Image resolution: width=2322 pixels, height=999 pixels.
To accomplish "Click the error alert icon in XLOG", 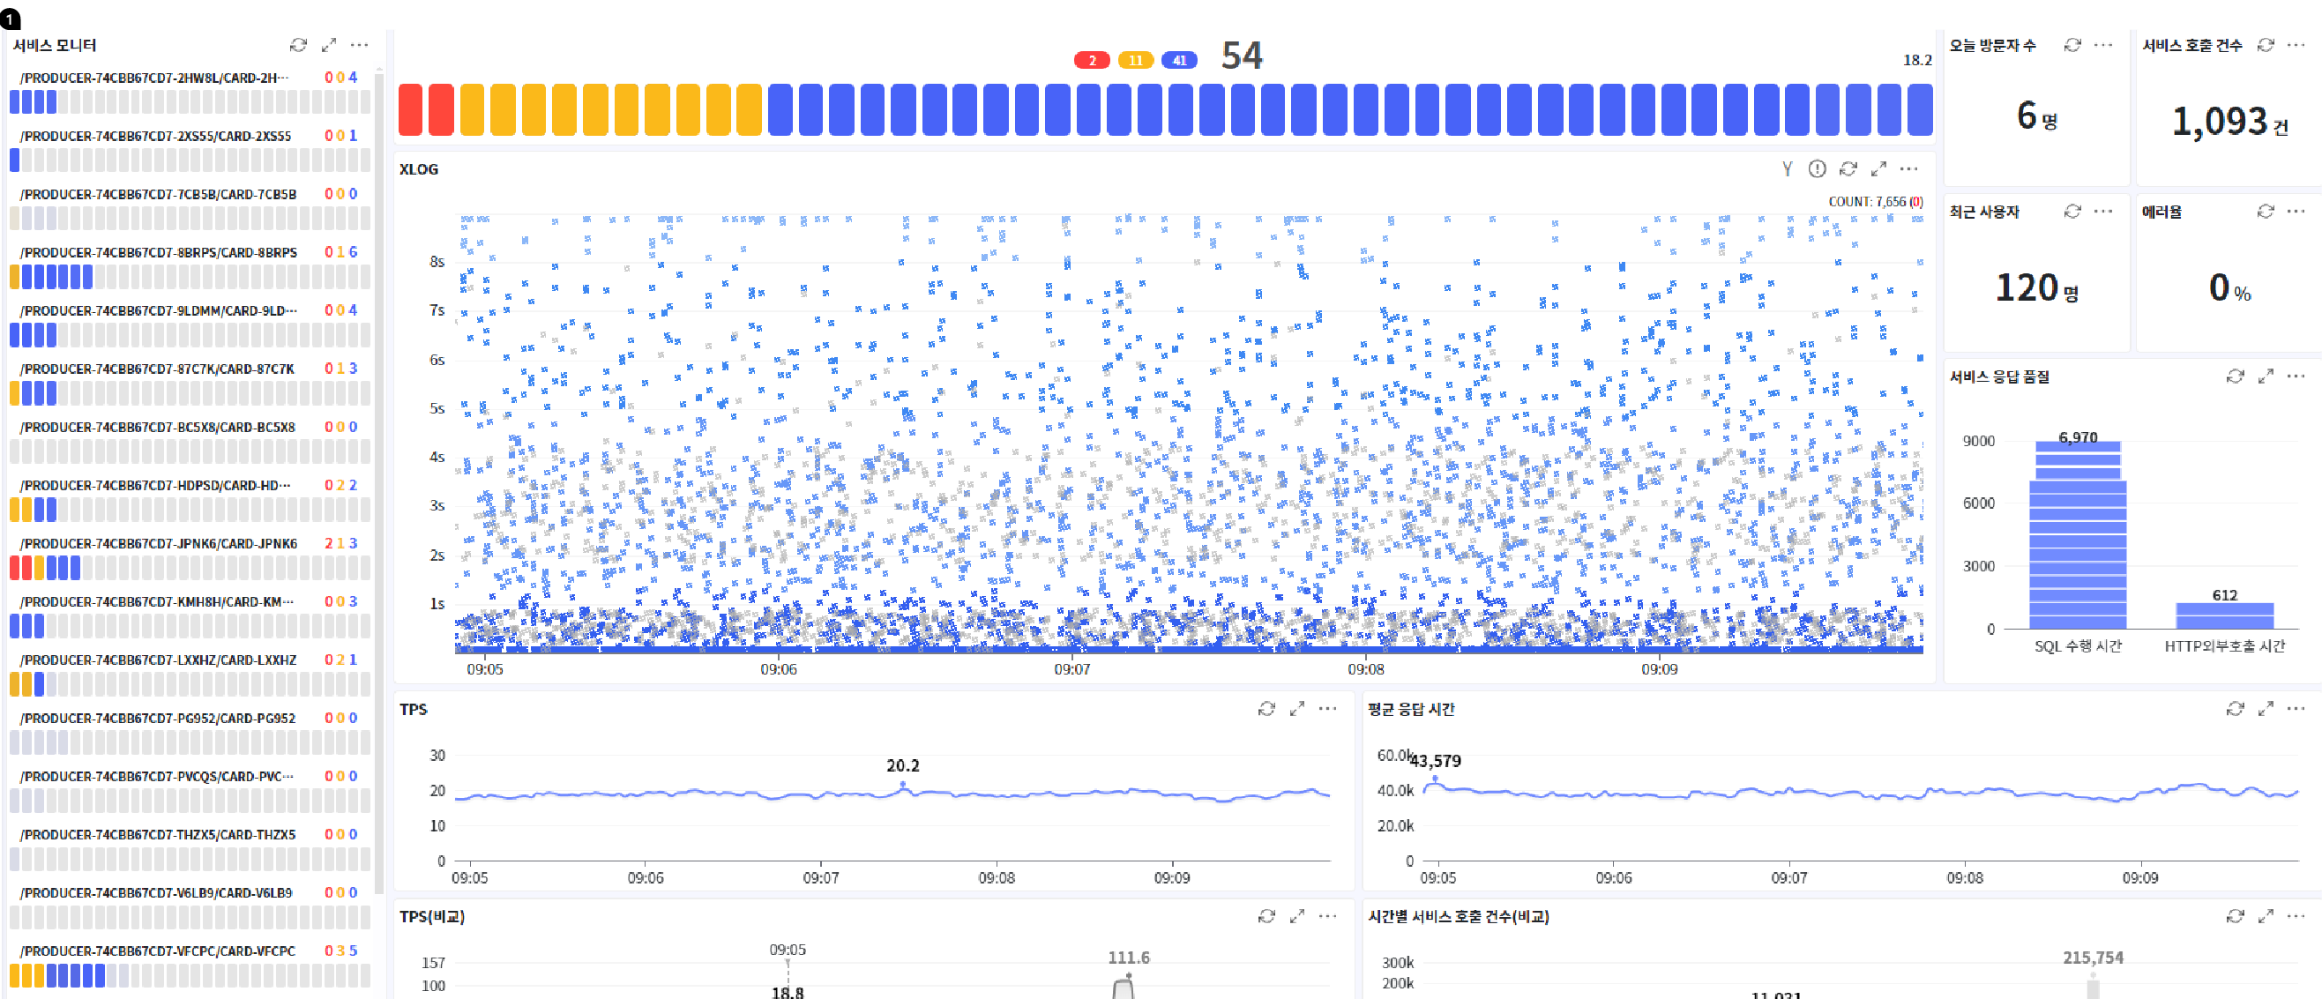I will coord(1817,169).
